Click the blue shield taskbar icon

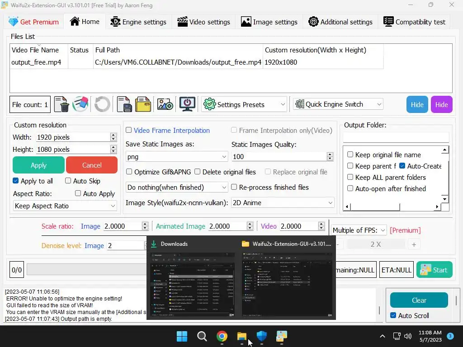(262, 336)
